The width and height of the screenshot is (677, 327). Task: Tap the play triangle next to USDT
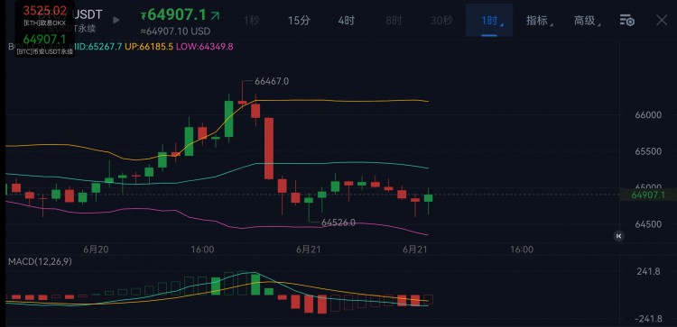click(x=116, y=20)
